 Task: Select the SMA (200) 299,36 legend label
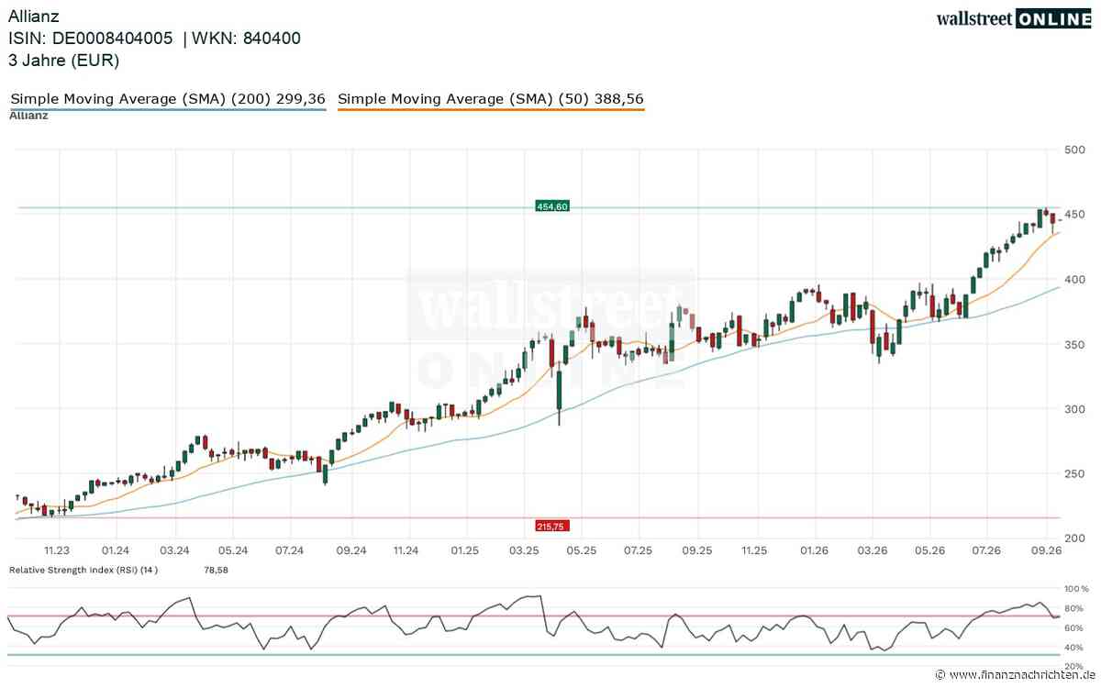168,98
